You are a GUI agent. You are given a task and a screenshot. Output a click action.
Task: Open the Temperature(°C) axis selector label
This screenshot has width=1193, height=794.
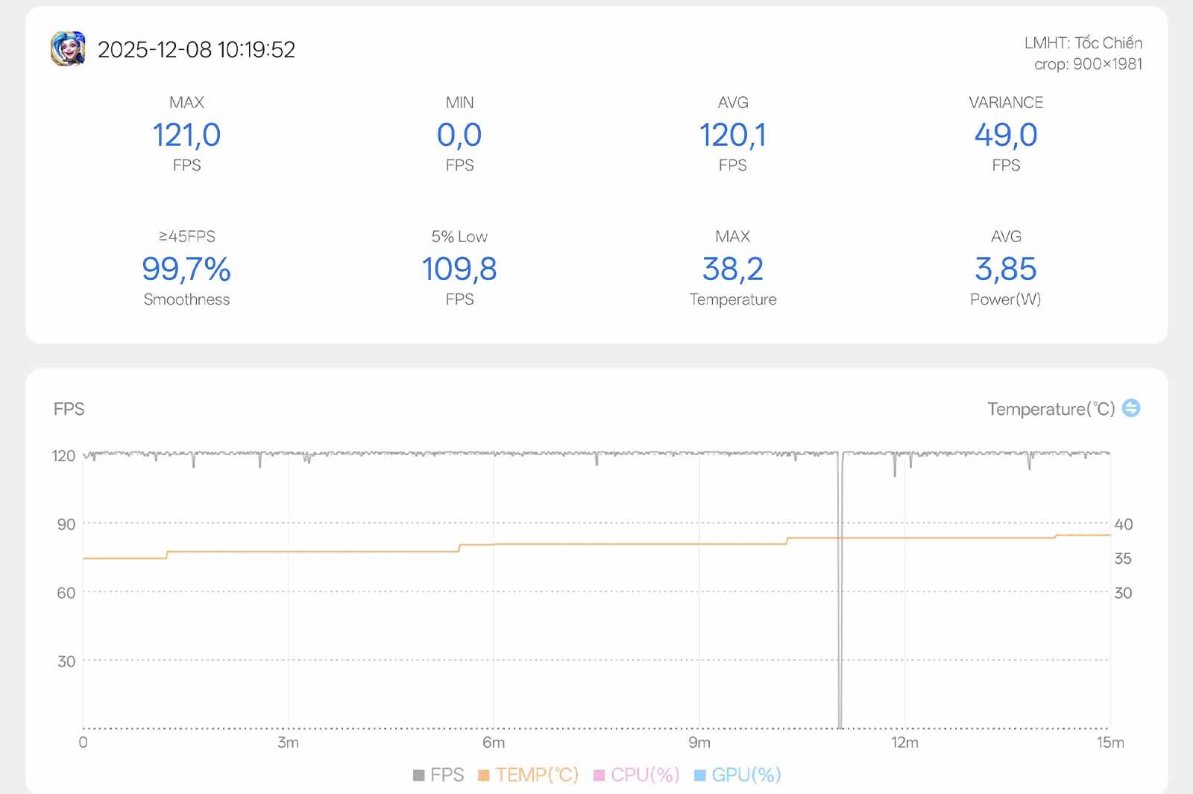click(x=1051, y=409)
